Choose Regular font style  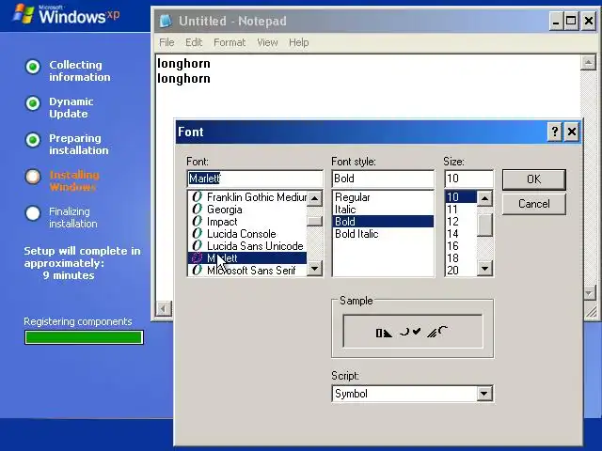pyautogui.click(x=383, y=197)
